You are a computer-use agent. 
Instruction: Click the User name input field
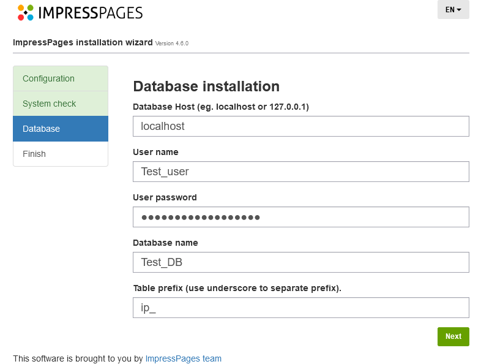[x=301, y=172]
